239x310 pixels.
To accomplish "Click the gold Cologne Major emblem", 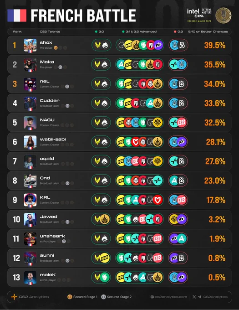I will tap(224, 15).
